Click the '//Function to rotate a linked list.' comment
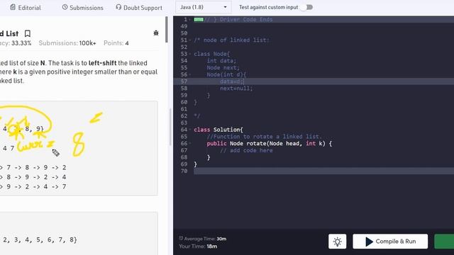The width and height of the screenshot is (454, 255). pyautogui.click(x=264, y=137)
